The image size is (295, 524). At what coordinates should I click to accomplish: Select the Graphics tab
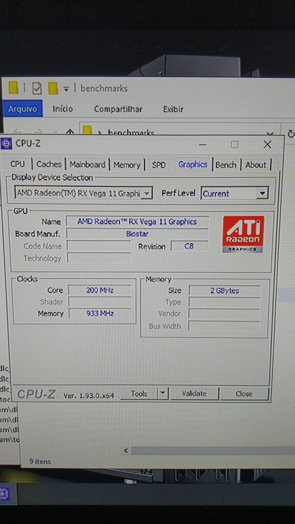(x=193, y=164)
